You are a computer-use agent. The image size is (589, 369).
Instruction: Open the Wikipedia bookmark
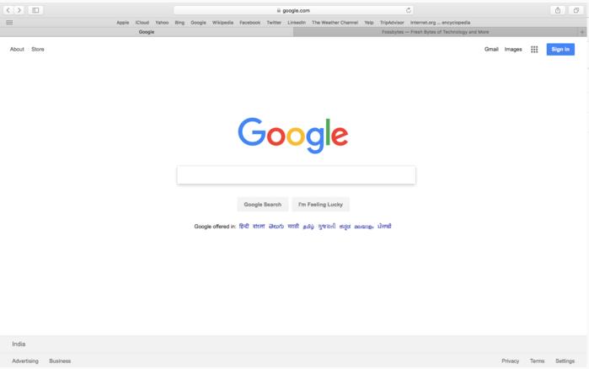[x=222, y=23]
